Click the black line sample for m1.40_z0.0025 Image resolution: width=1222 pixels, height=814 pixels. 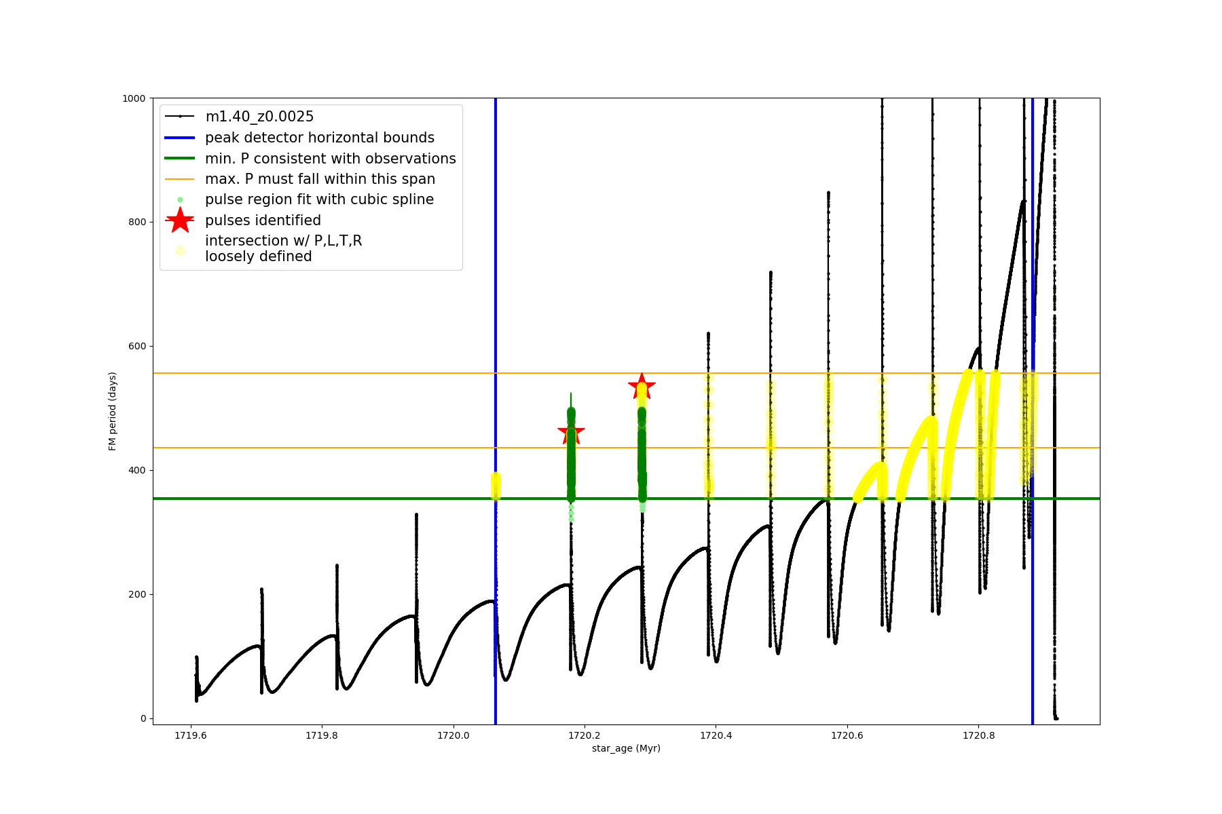pyautogui.click(x=180, y=117)
